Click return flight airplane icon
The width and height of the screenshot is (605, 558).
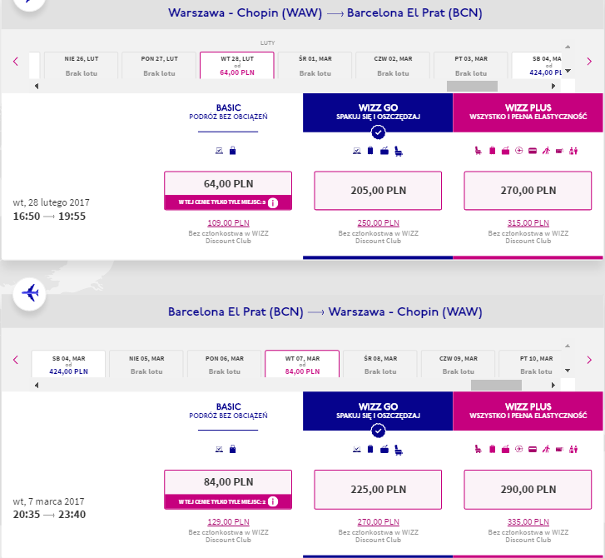[x=30, y=294]
